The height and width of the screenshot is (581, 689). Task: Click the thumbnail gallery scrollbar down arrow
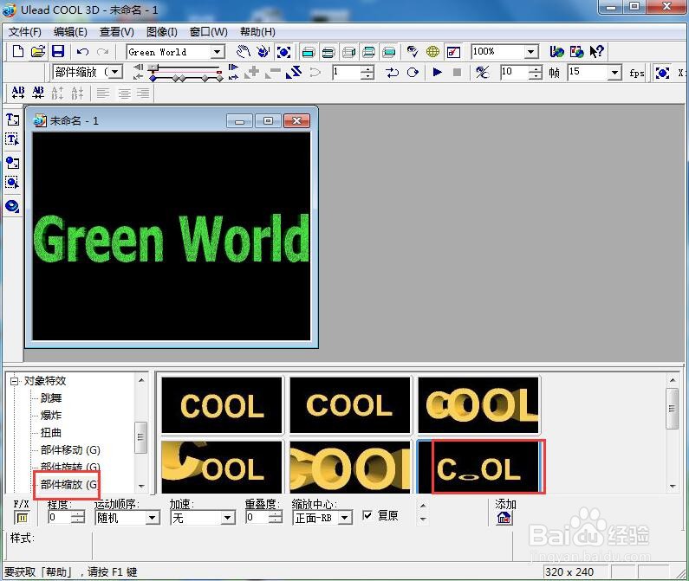pos(673,486)
